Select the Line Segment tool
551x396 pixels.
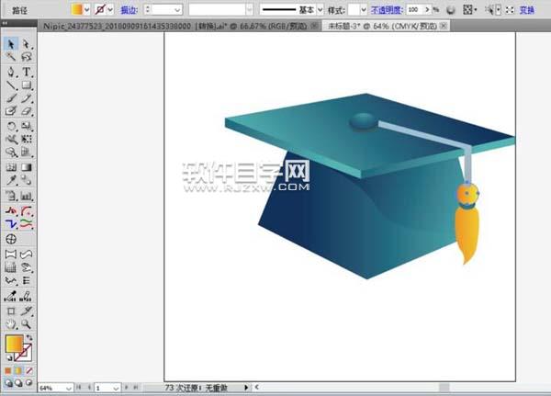11,85
